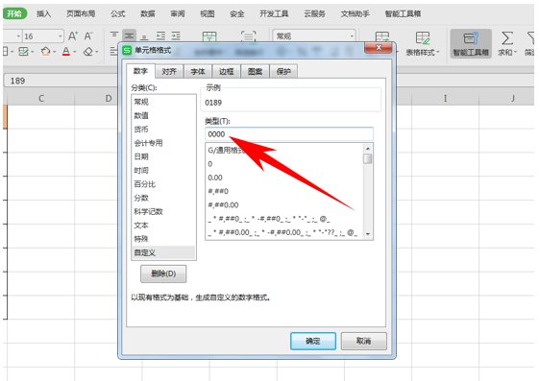Screen dimensions: 540x381
Task: Click the 求和 sigma icon
Action: pos(507,38)
